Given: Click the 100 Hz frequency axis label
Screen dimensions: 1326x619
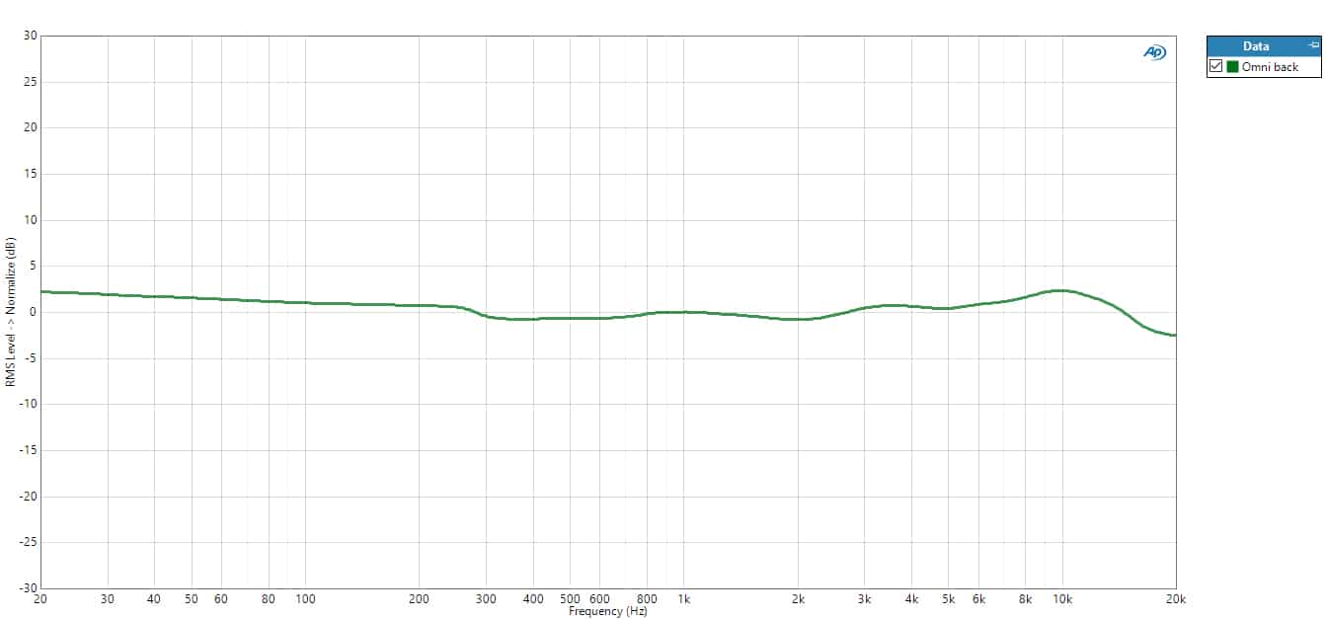Looking at the screenshot, I should pyautogui.click(x=305, y=599).
